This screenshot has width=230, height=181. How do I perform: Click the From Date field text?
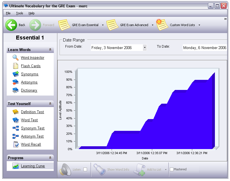click(x=112, y=48)
